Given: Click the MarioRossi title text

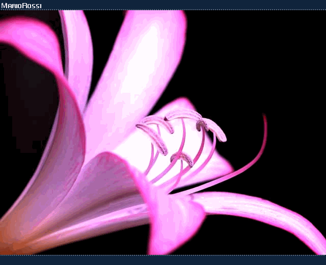Looking at the screenshot, I should (21, 6).
